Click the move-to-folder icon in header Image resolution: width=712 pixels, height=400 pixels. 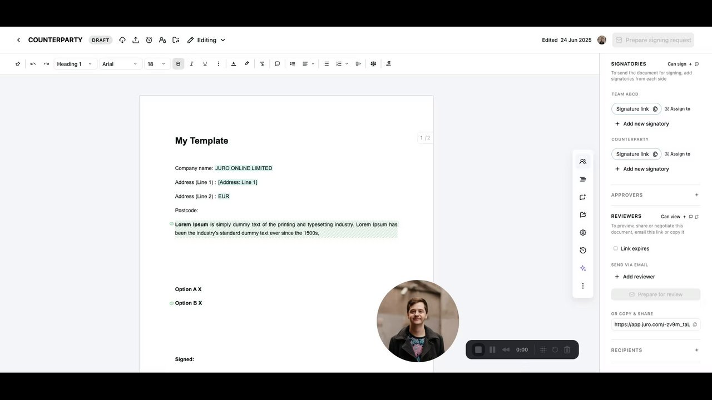176,40
